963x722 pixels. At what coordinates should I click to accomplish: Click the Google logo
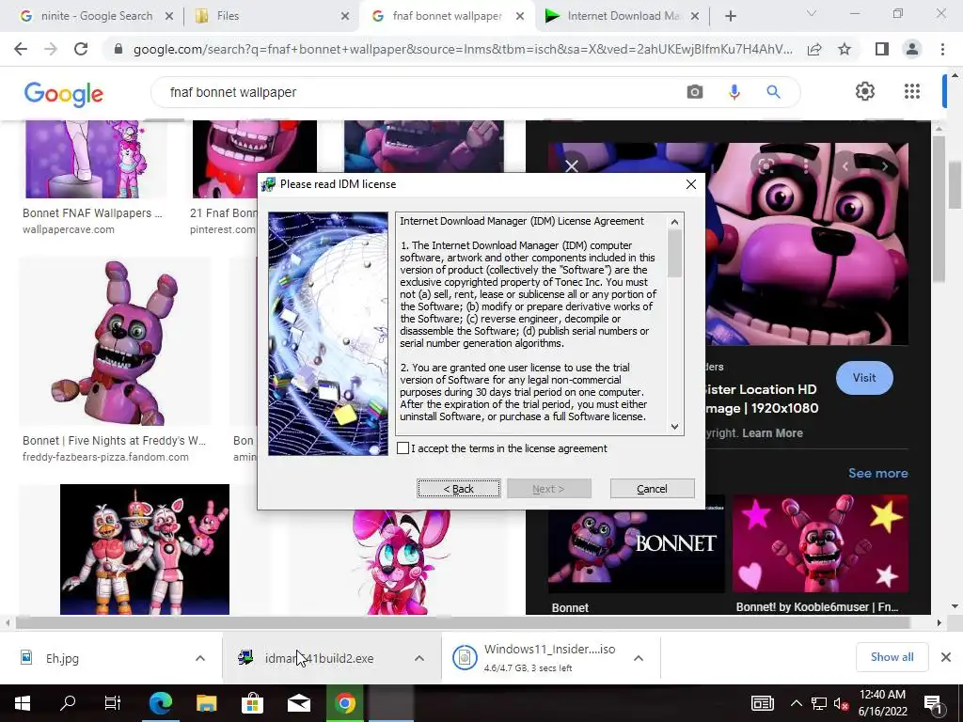[63, 94]
